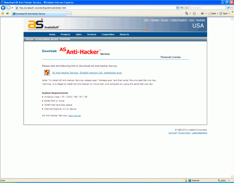Click the Legal Statements footer link
Image resolution: width=234 pixels, height=183 pixels.
tap(200, 133)
